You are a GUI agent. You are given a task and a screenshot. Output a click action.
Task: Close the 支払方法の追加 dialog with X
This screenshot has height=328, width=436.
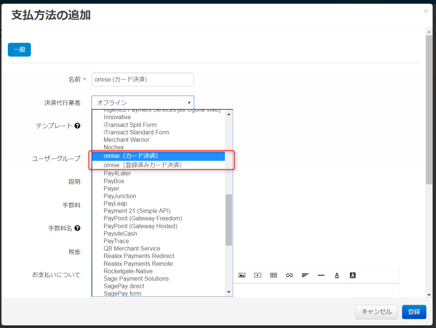tap(426, 11)
